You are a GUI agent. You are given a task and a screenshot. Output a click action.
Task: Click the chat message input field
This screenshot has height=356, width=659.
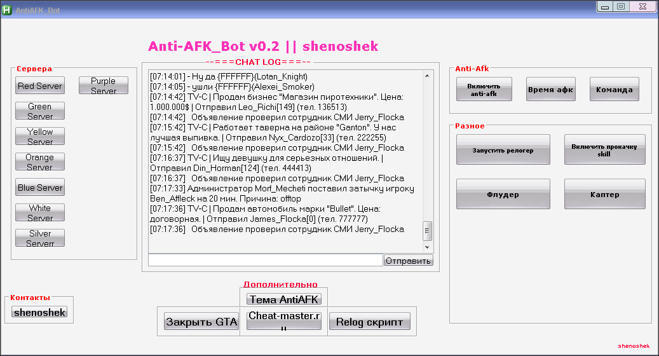265,260
